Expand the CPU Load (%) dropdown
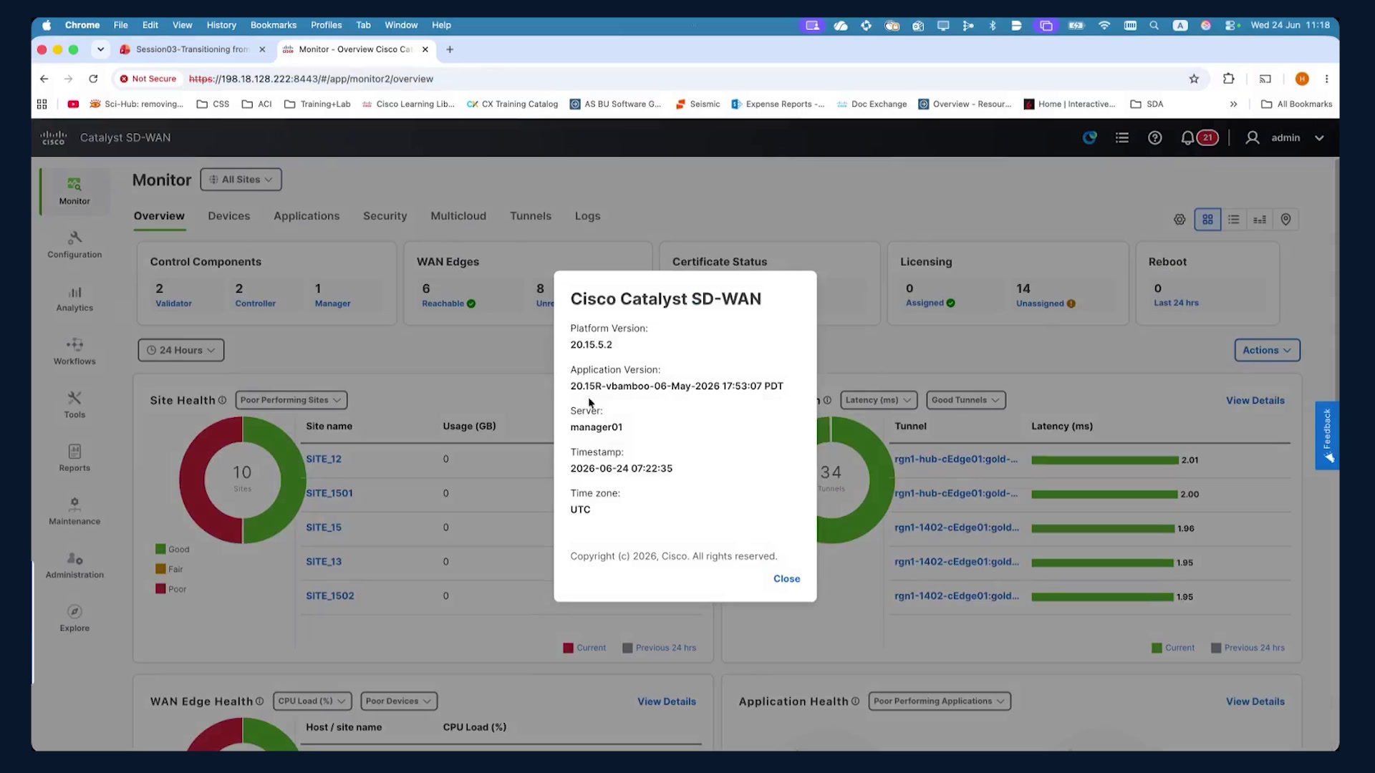Image resolution: width=1375 pixels, height=773 pixels. [312, 701]
